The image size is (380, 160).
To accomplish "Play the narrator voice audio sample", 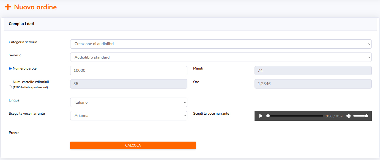I will pyautogui.click(x=261, y=116).
